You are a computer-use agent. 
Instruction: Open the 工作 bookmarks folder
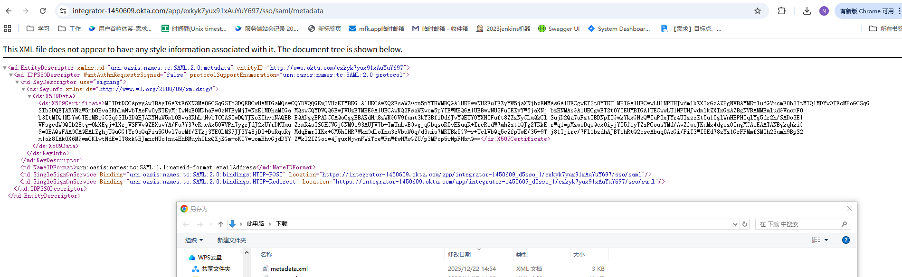[69, 28]
